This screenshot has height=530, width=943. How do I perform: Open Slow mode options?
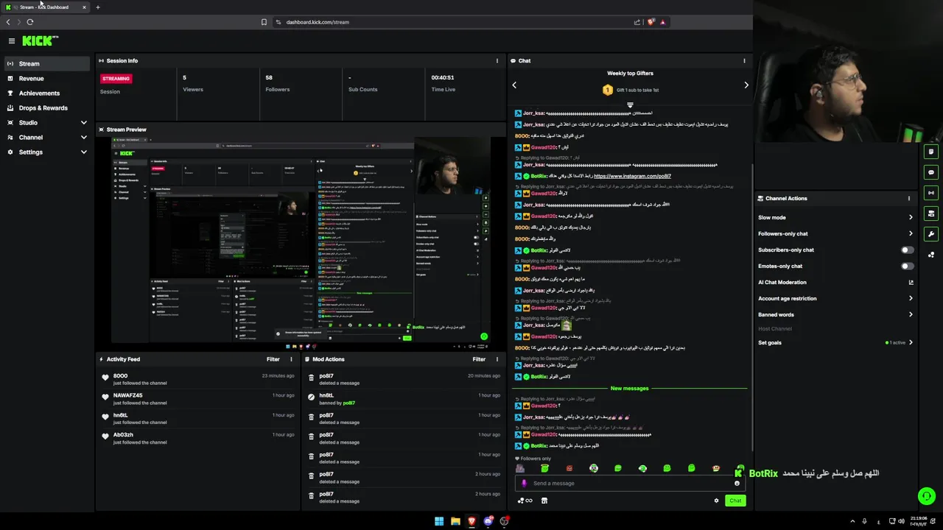835,218
